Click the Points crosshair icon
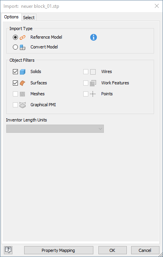 (93, 94)
